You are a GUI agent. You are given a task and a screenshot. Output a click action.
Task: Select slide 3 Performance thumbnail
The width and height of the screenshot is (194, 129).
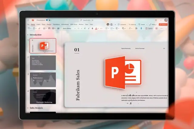click(x=43, y=80)
